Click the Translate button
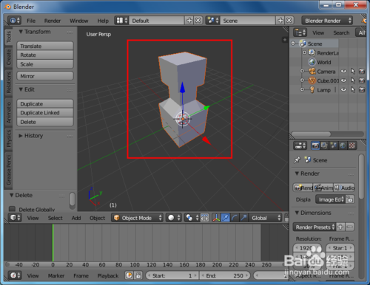Image resolution: width=370 pixels, height=285 pixels. point(45,46)
